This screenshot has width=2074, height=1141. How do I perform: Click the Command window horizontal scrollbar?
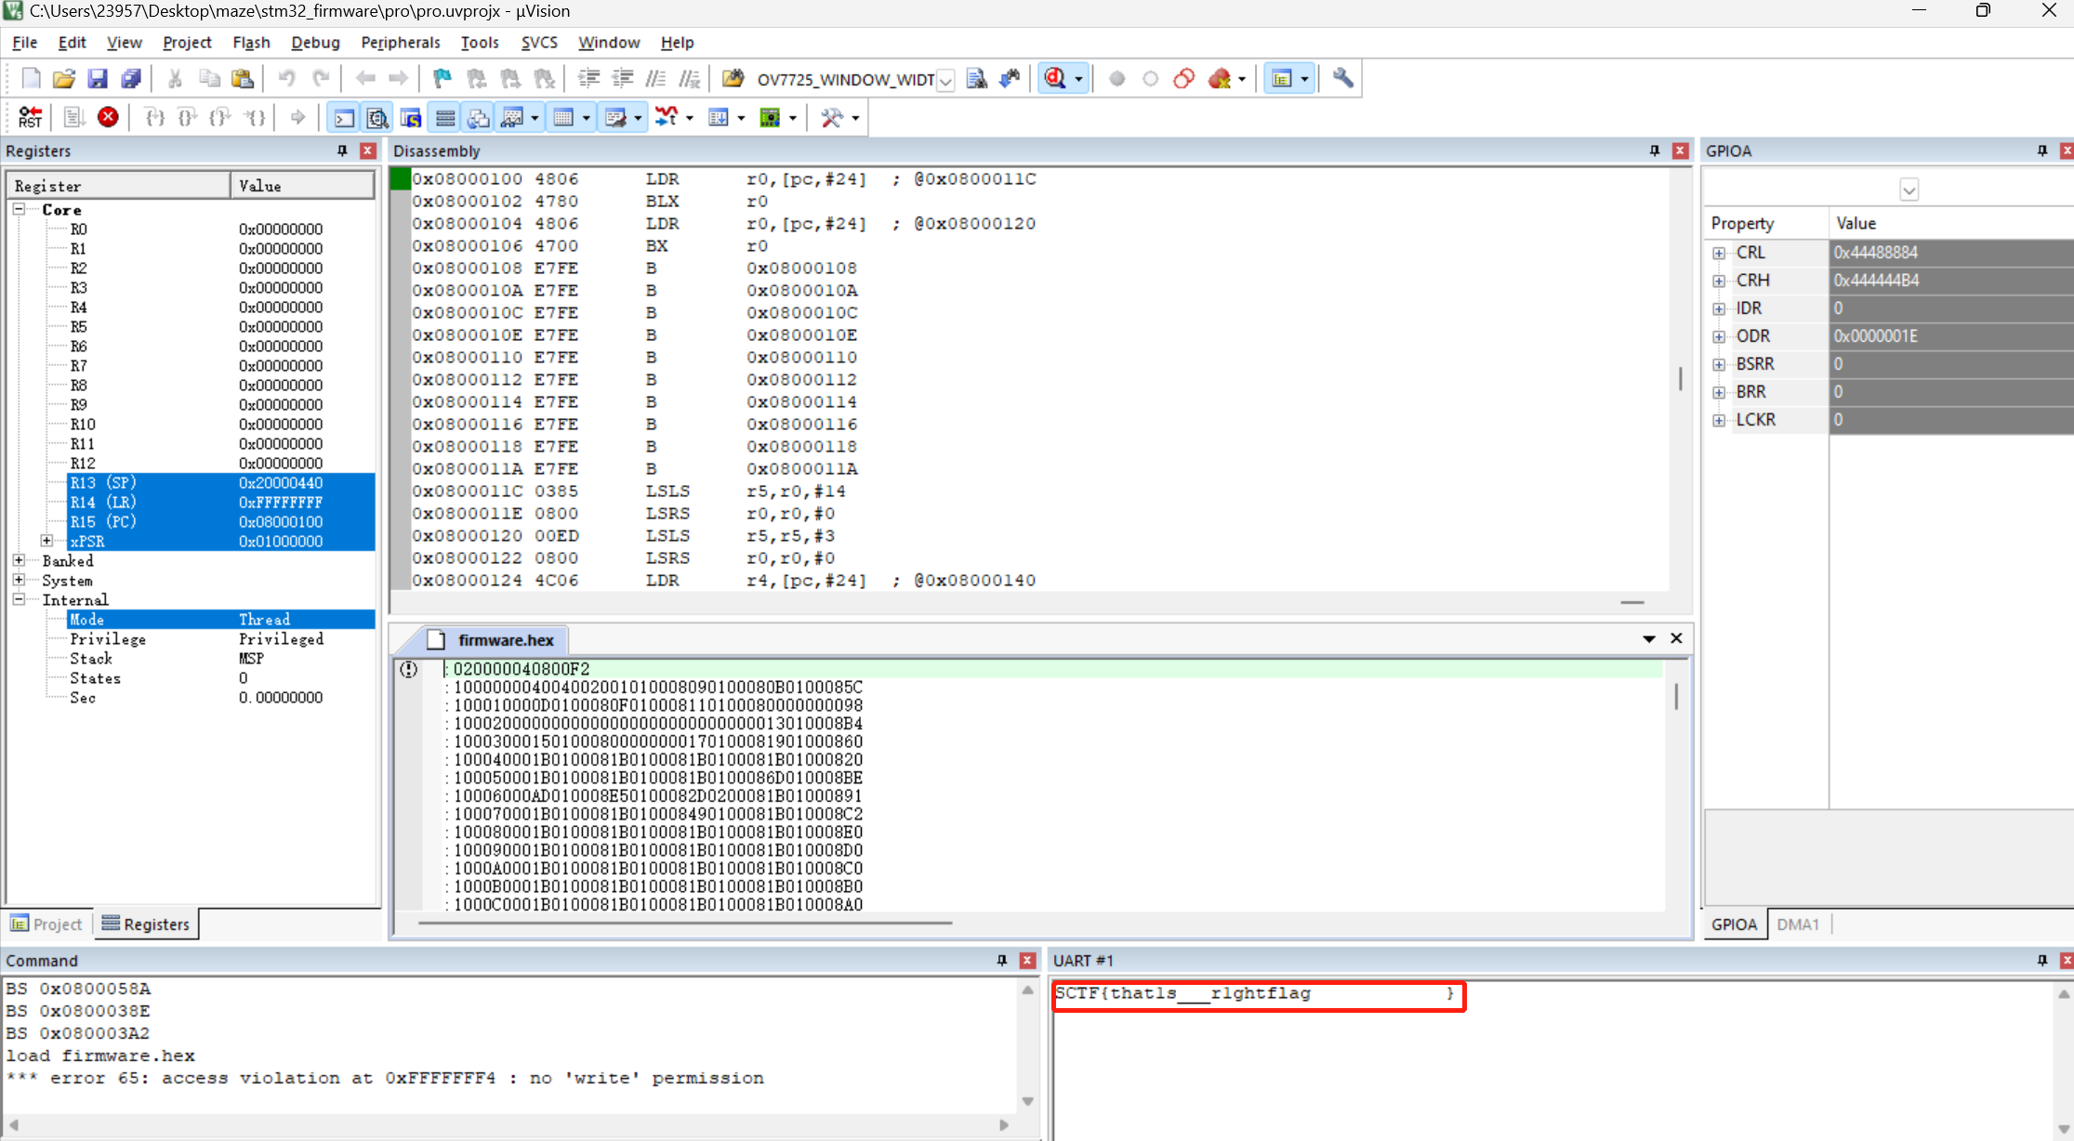(x=509, y=1124)
